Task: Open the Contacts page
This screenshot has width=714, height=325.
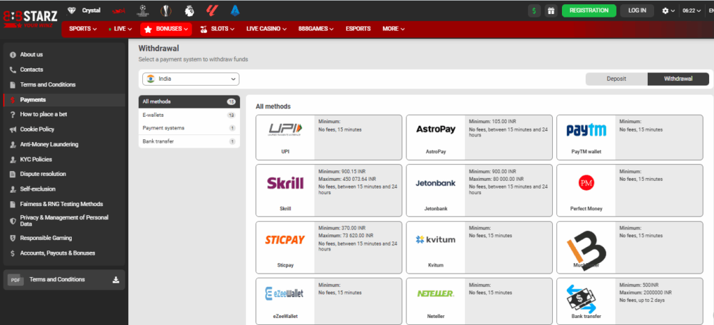Action: [x=64, y=70]
